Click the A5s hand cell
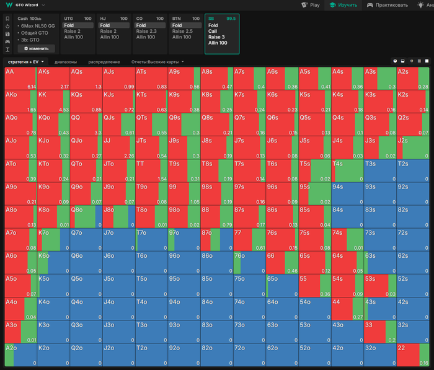The width and height of the screenshot is (434, 370). tap(314, 79)
